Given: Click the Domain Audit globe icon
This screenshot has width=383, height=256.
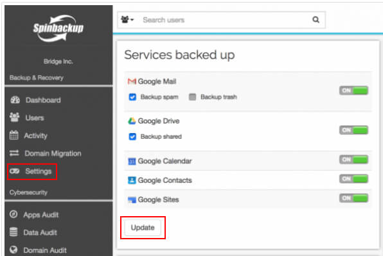Looking at the screenshot, I should pyautogui.click(x=13, y=250).
